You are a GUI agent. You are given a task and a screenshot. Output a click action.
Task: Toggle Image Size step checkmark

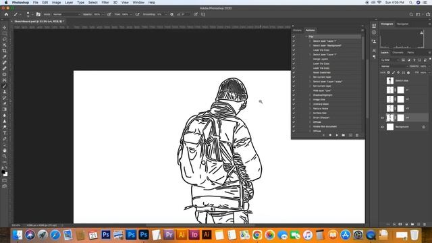coord(294,99)
